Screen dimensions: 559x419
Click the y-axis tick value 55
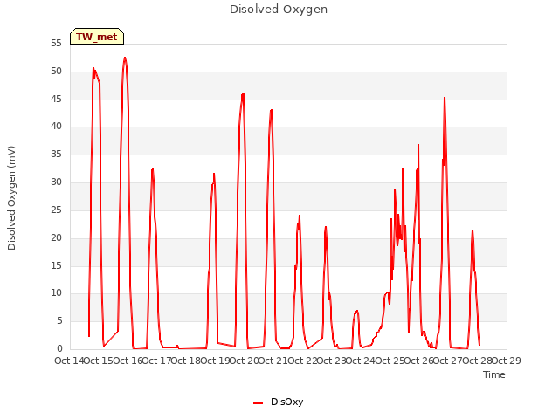[x=56, y=44]
